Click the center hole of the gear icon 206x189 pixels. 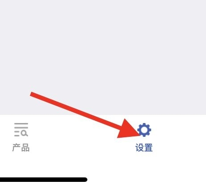[144, 130]
